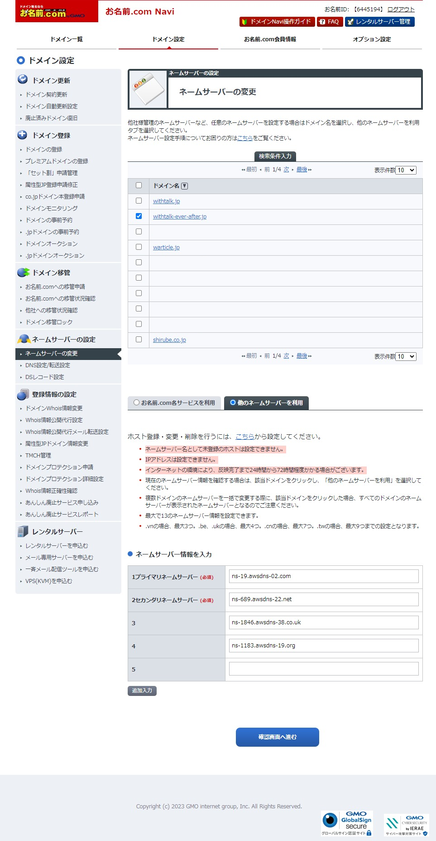436x841 pixels.
Task: Click the ドメイン移管 section icon
Action: pyautogui.click(x=23, y=272)
